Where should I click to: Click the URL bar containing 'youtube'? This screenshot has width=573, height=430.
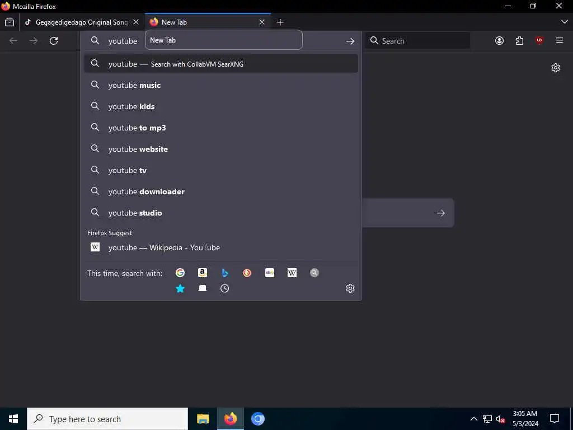(220, 41)
